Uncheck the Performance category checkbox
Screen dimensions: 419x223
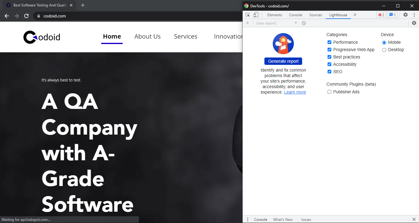click(x=329, y=42)
